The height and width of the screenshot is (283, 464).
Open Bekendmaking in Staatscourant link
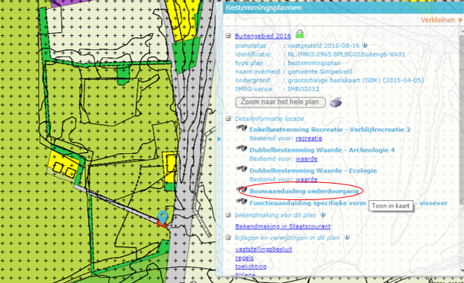(x=283, y=226)
